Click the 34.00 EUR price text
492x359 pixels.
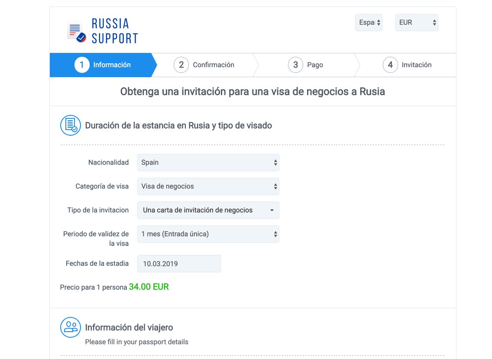[149, 287]
